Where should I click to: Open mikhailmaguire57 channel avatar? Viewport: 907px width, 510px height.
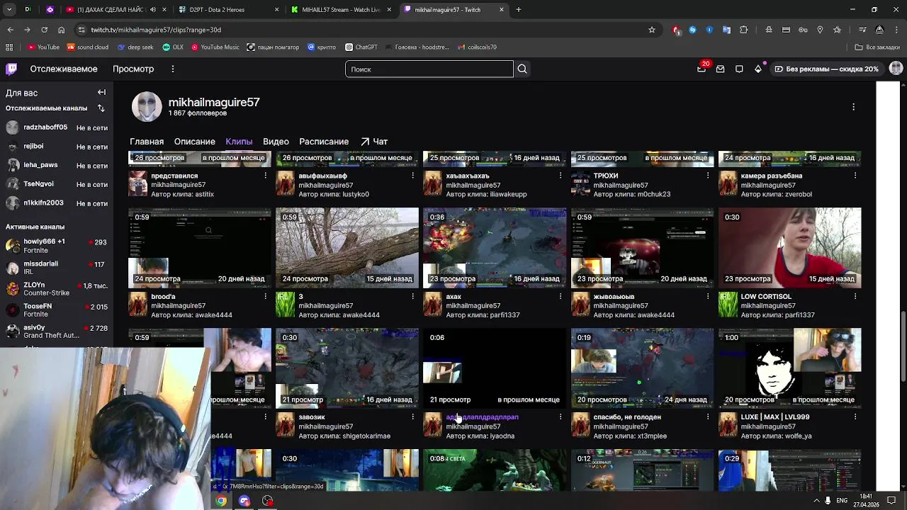coord(147,107)
